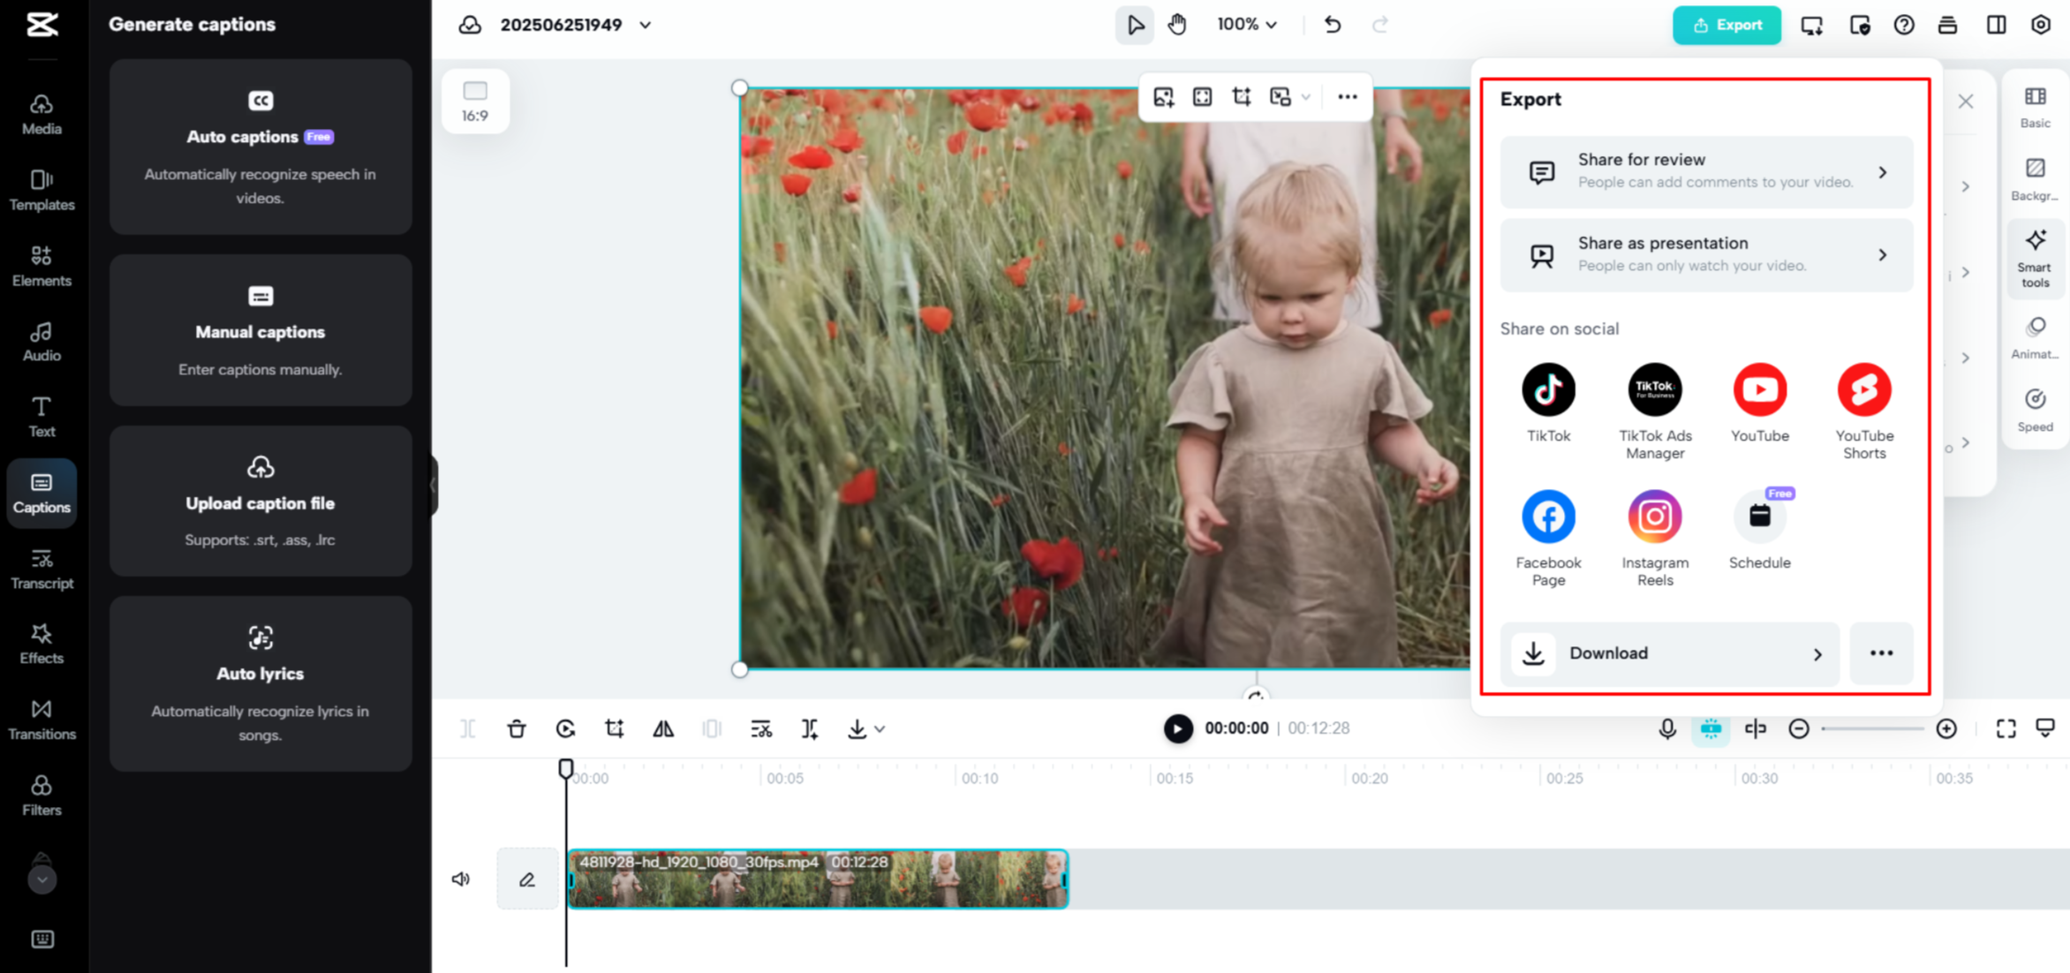Select YouTube Shorts sharing icon
The image size is (2070, 973).
click(x=1863, y=390)
